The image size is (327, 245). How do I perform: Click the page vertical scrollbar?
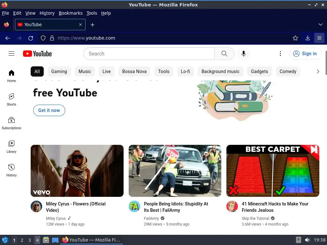point(326,63)
